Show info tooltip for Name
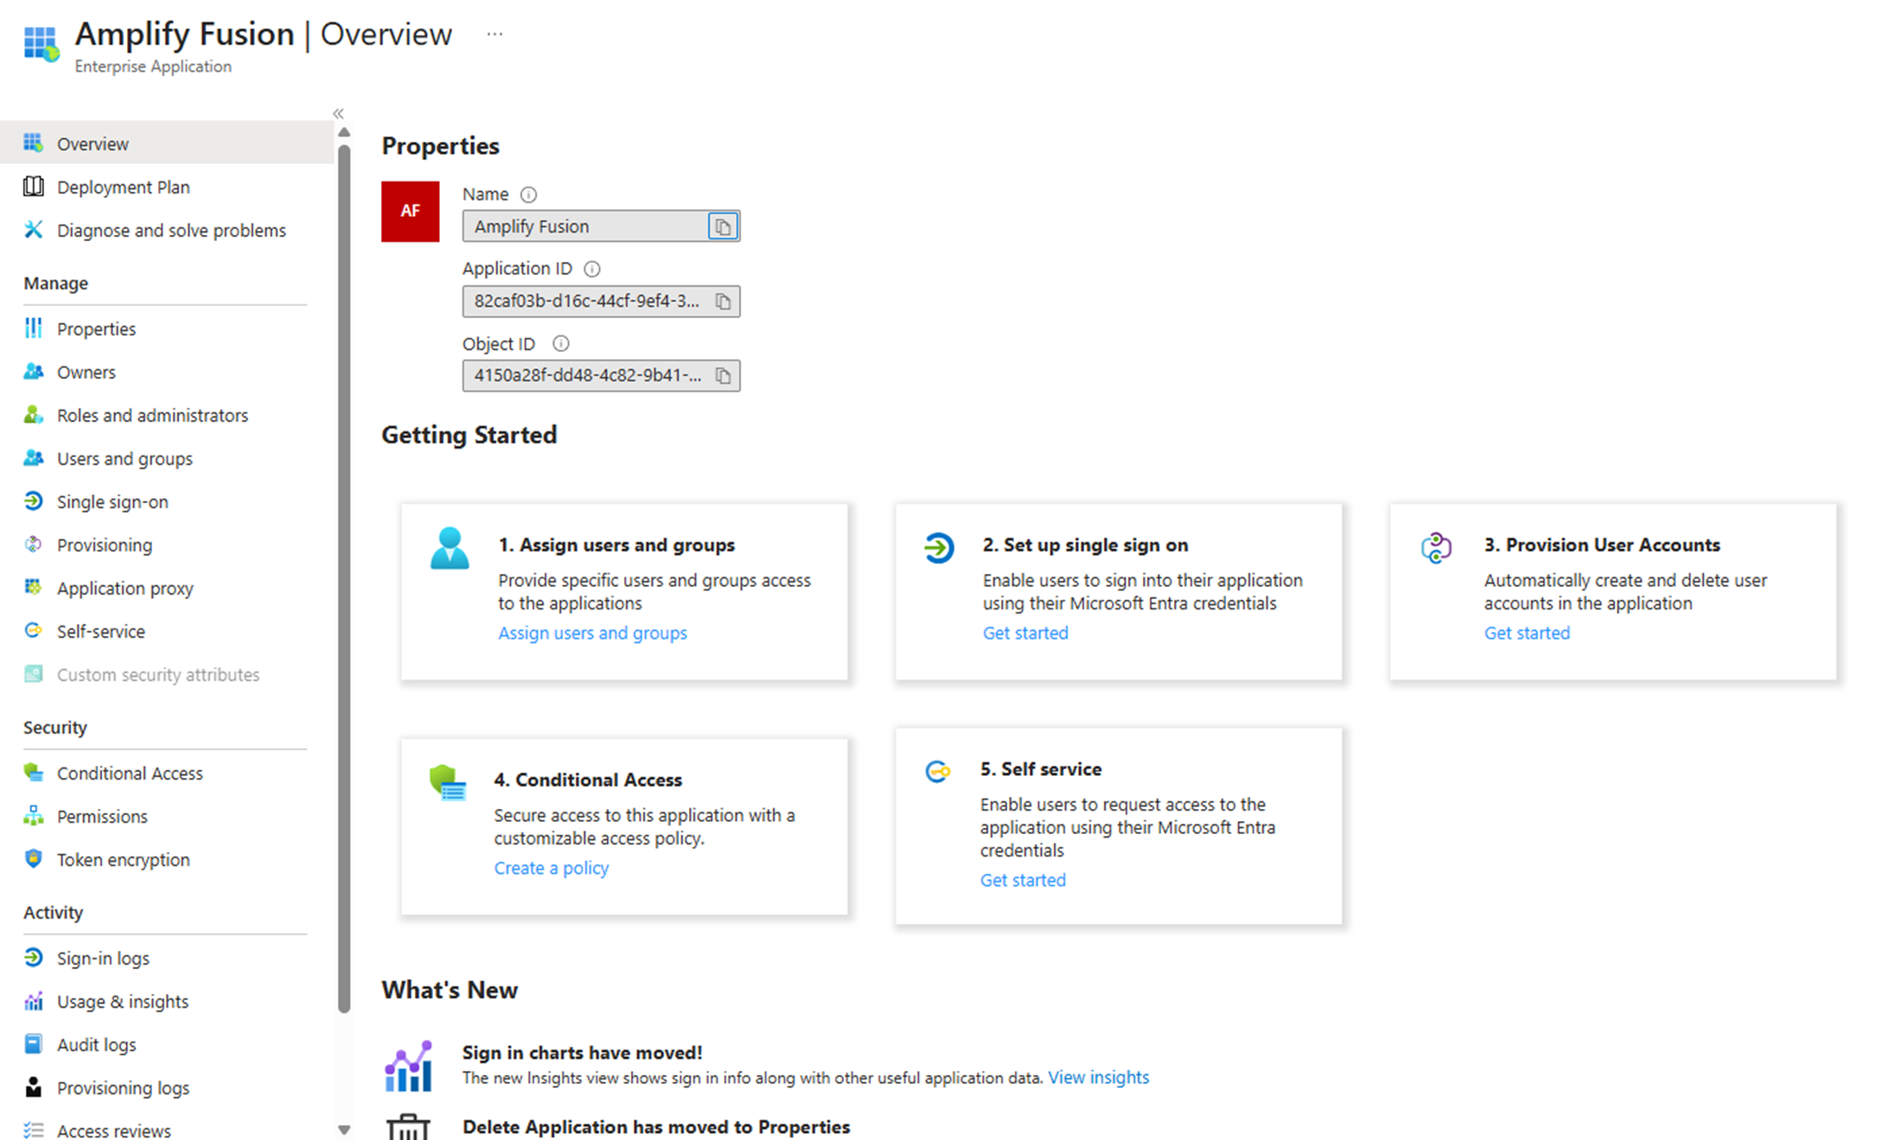This screenshot has height=1140, width=1902. 528,194
